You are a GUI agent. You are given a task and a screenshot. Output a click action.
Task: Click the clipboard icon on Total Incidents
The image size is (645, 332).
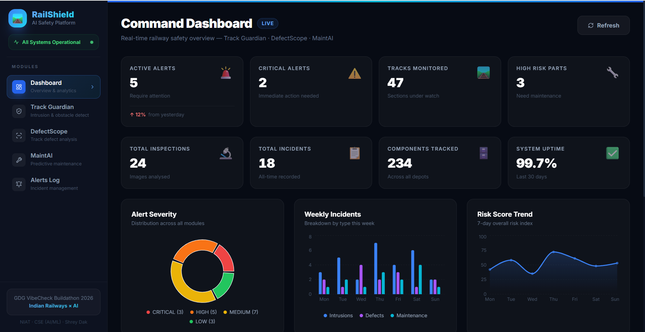click(x=354, y=153)
